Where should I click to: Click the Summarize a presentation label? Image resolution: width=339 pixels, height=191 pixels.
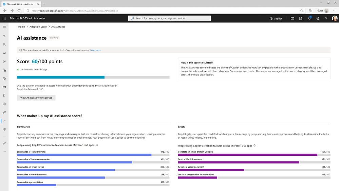(x=30, y=182)
